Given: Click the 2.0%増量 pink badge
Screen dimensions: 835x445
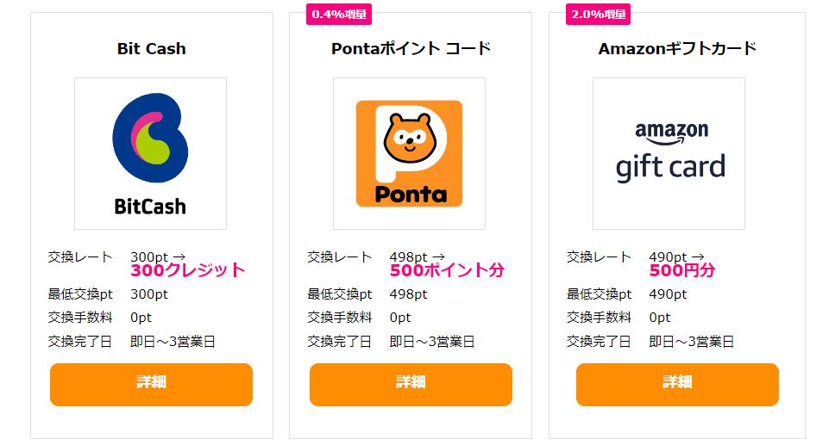Looking at the screenshot, I should point(598,15).
